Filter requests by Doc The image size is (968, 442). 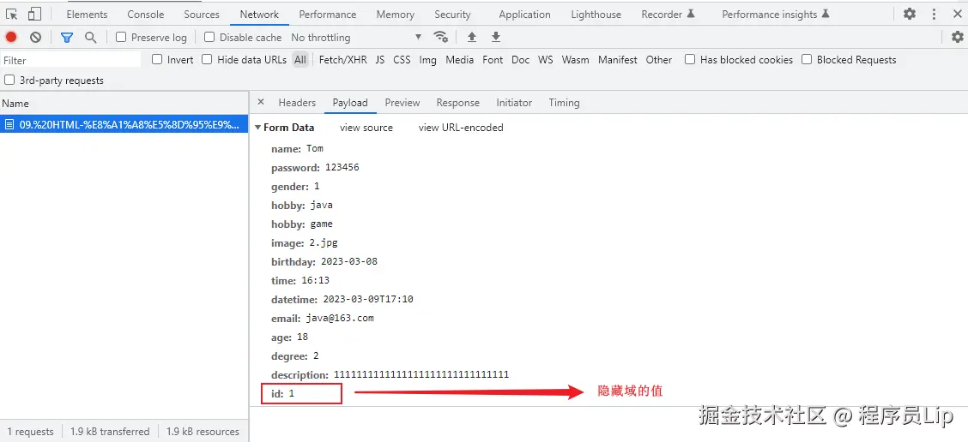520,60
